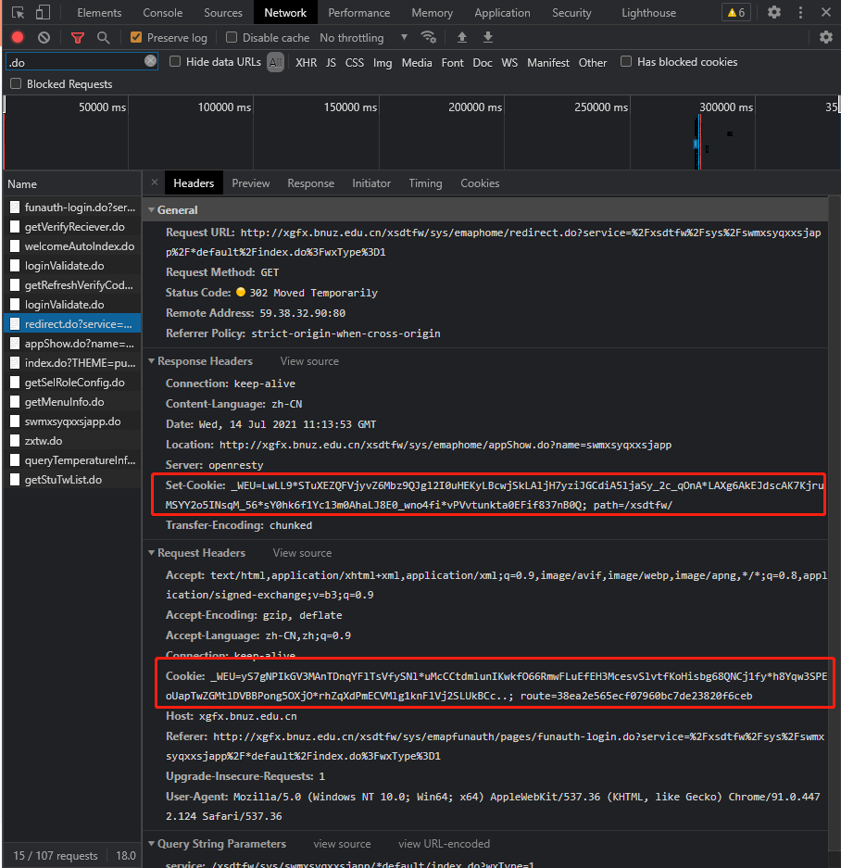
Task: Filter requests by XHR type
Action: point(307,63)
